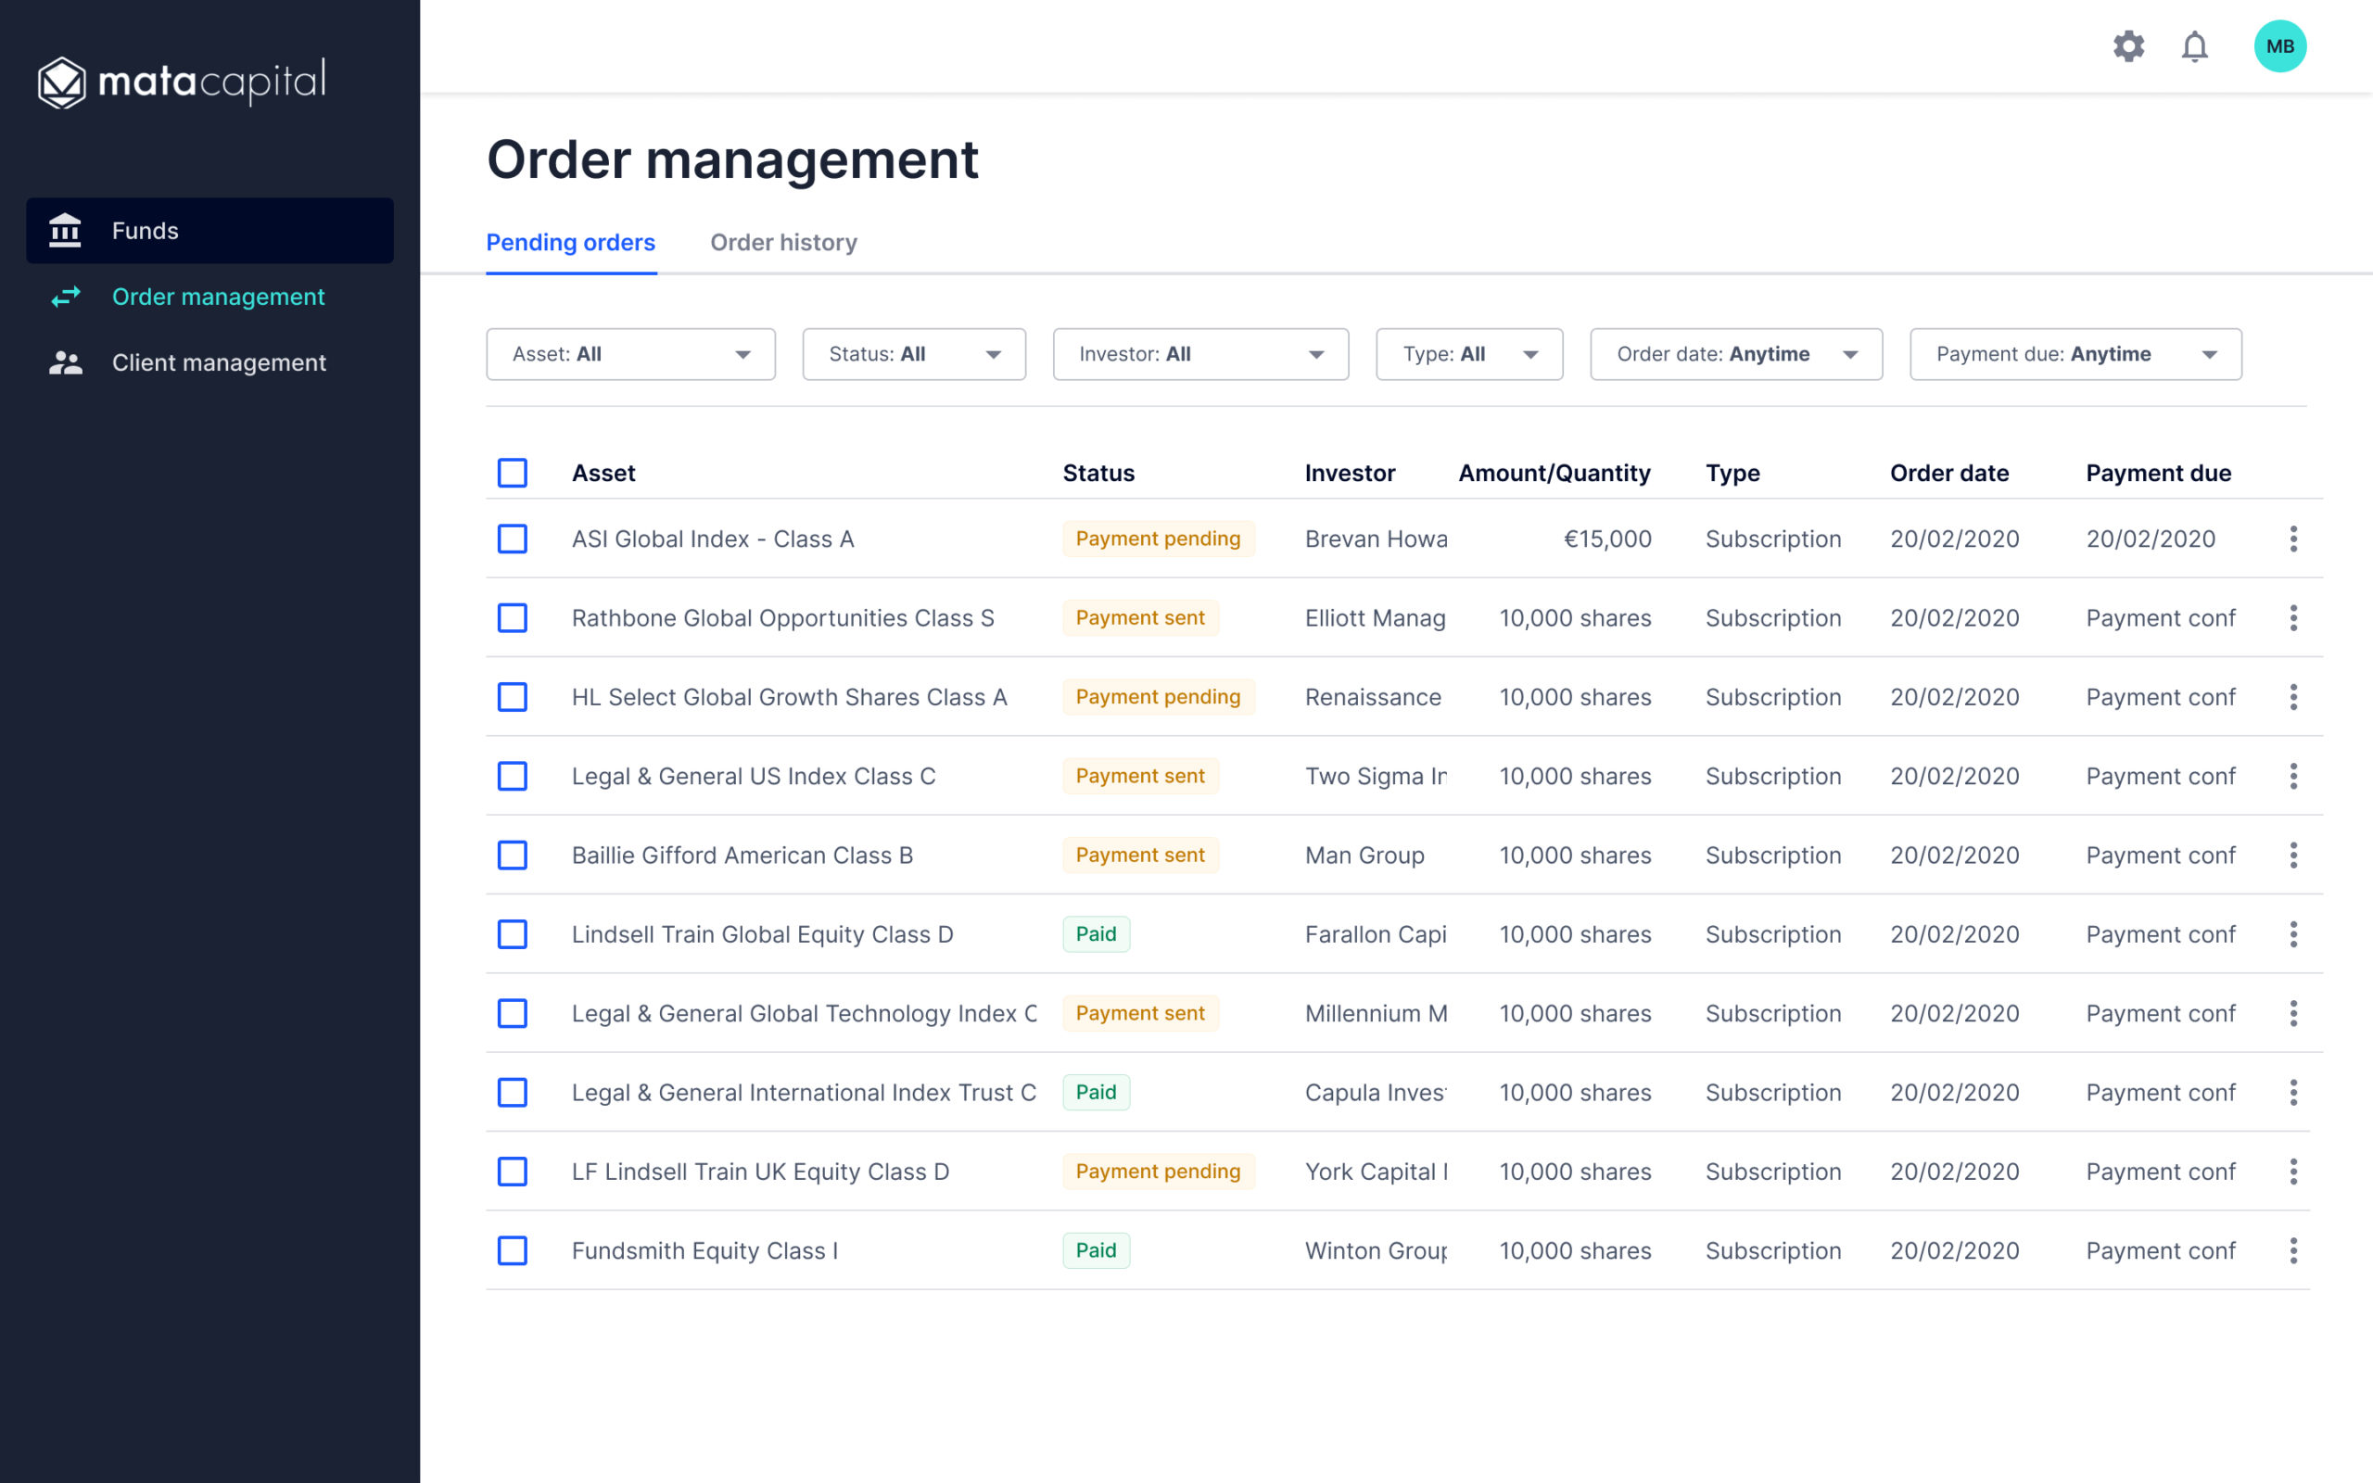
Task: Expand the Payment due: Anytime dropdown
Action: coord(2075,354)
